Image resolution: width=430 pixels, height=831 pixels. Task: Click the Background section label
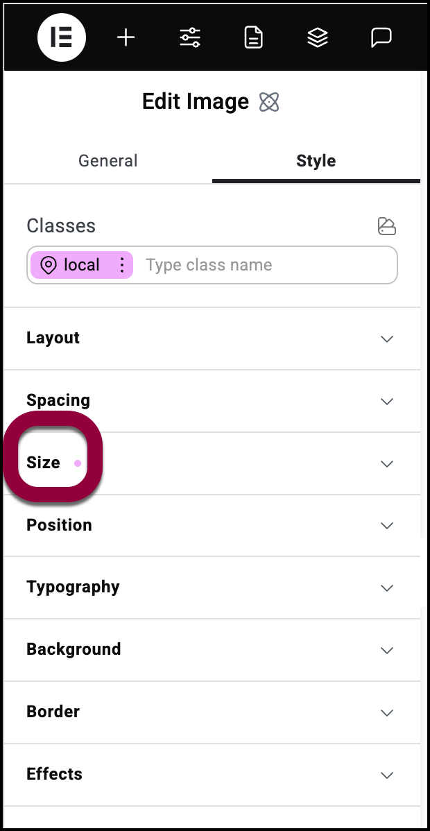[x=74, y=649]
